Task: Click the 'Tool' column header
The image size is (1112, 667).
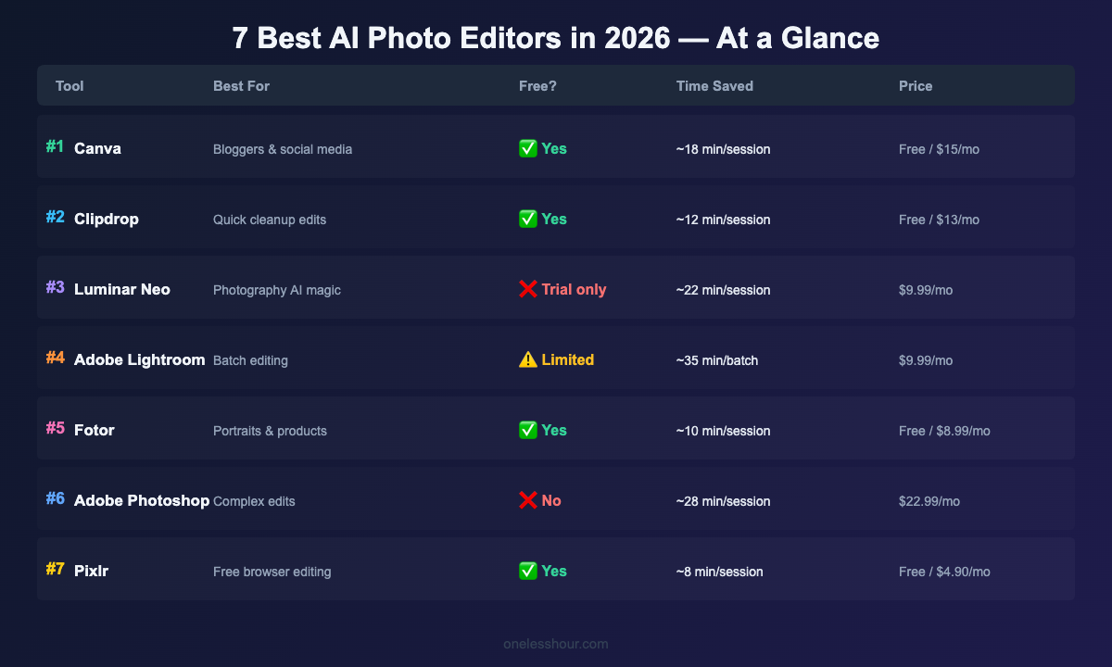Action: coord(69,86)
